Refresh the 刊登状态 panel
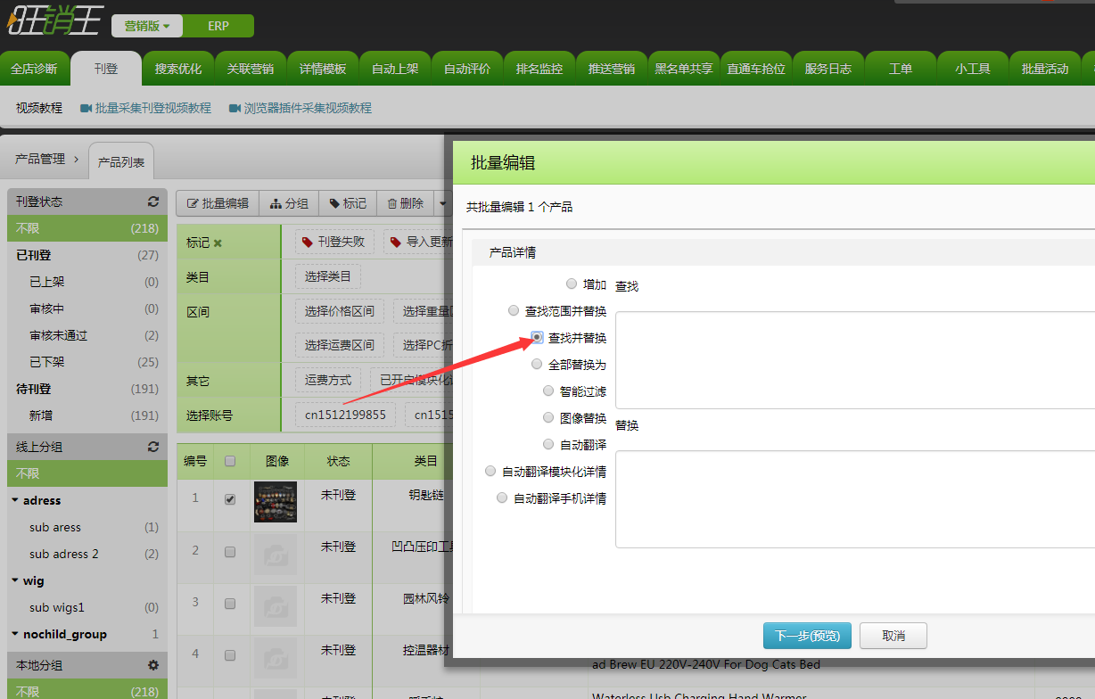 (153, 201)
